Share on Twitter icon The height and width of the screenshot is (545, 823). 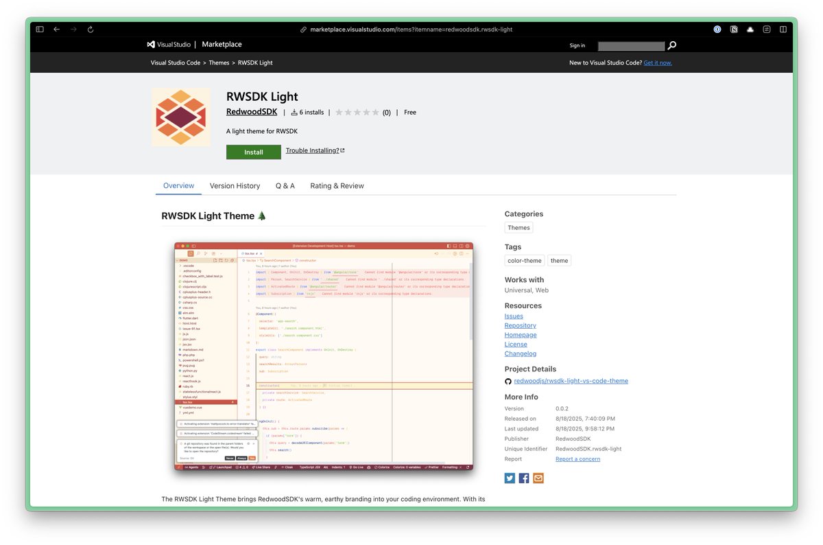pyautogui.click(x=510, y=478)
